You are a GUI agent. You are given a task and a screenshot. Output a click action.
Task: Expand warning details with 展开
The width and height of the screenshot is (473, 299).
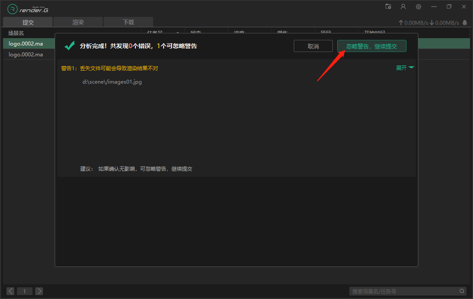pyautogui.click(x=405, y=68)
